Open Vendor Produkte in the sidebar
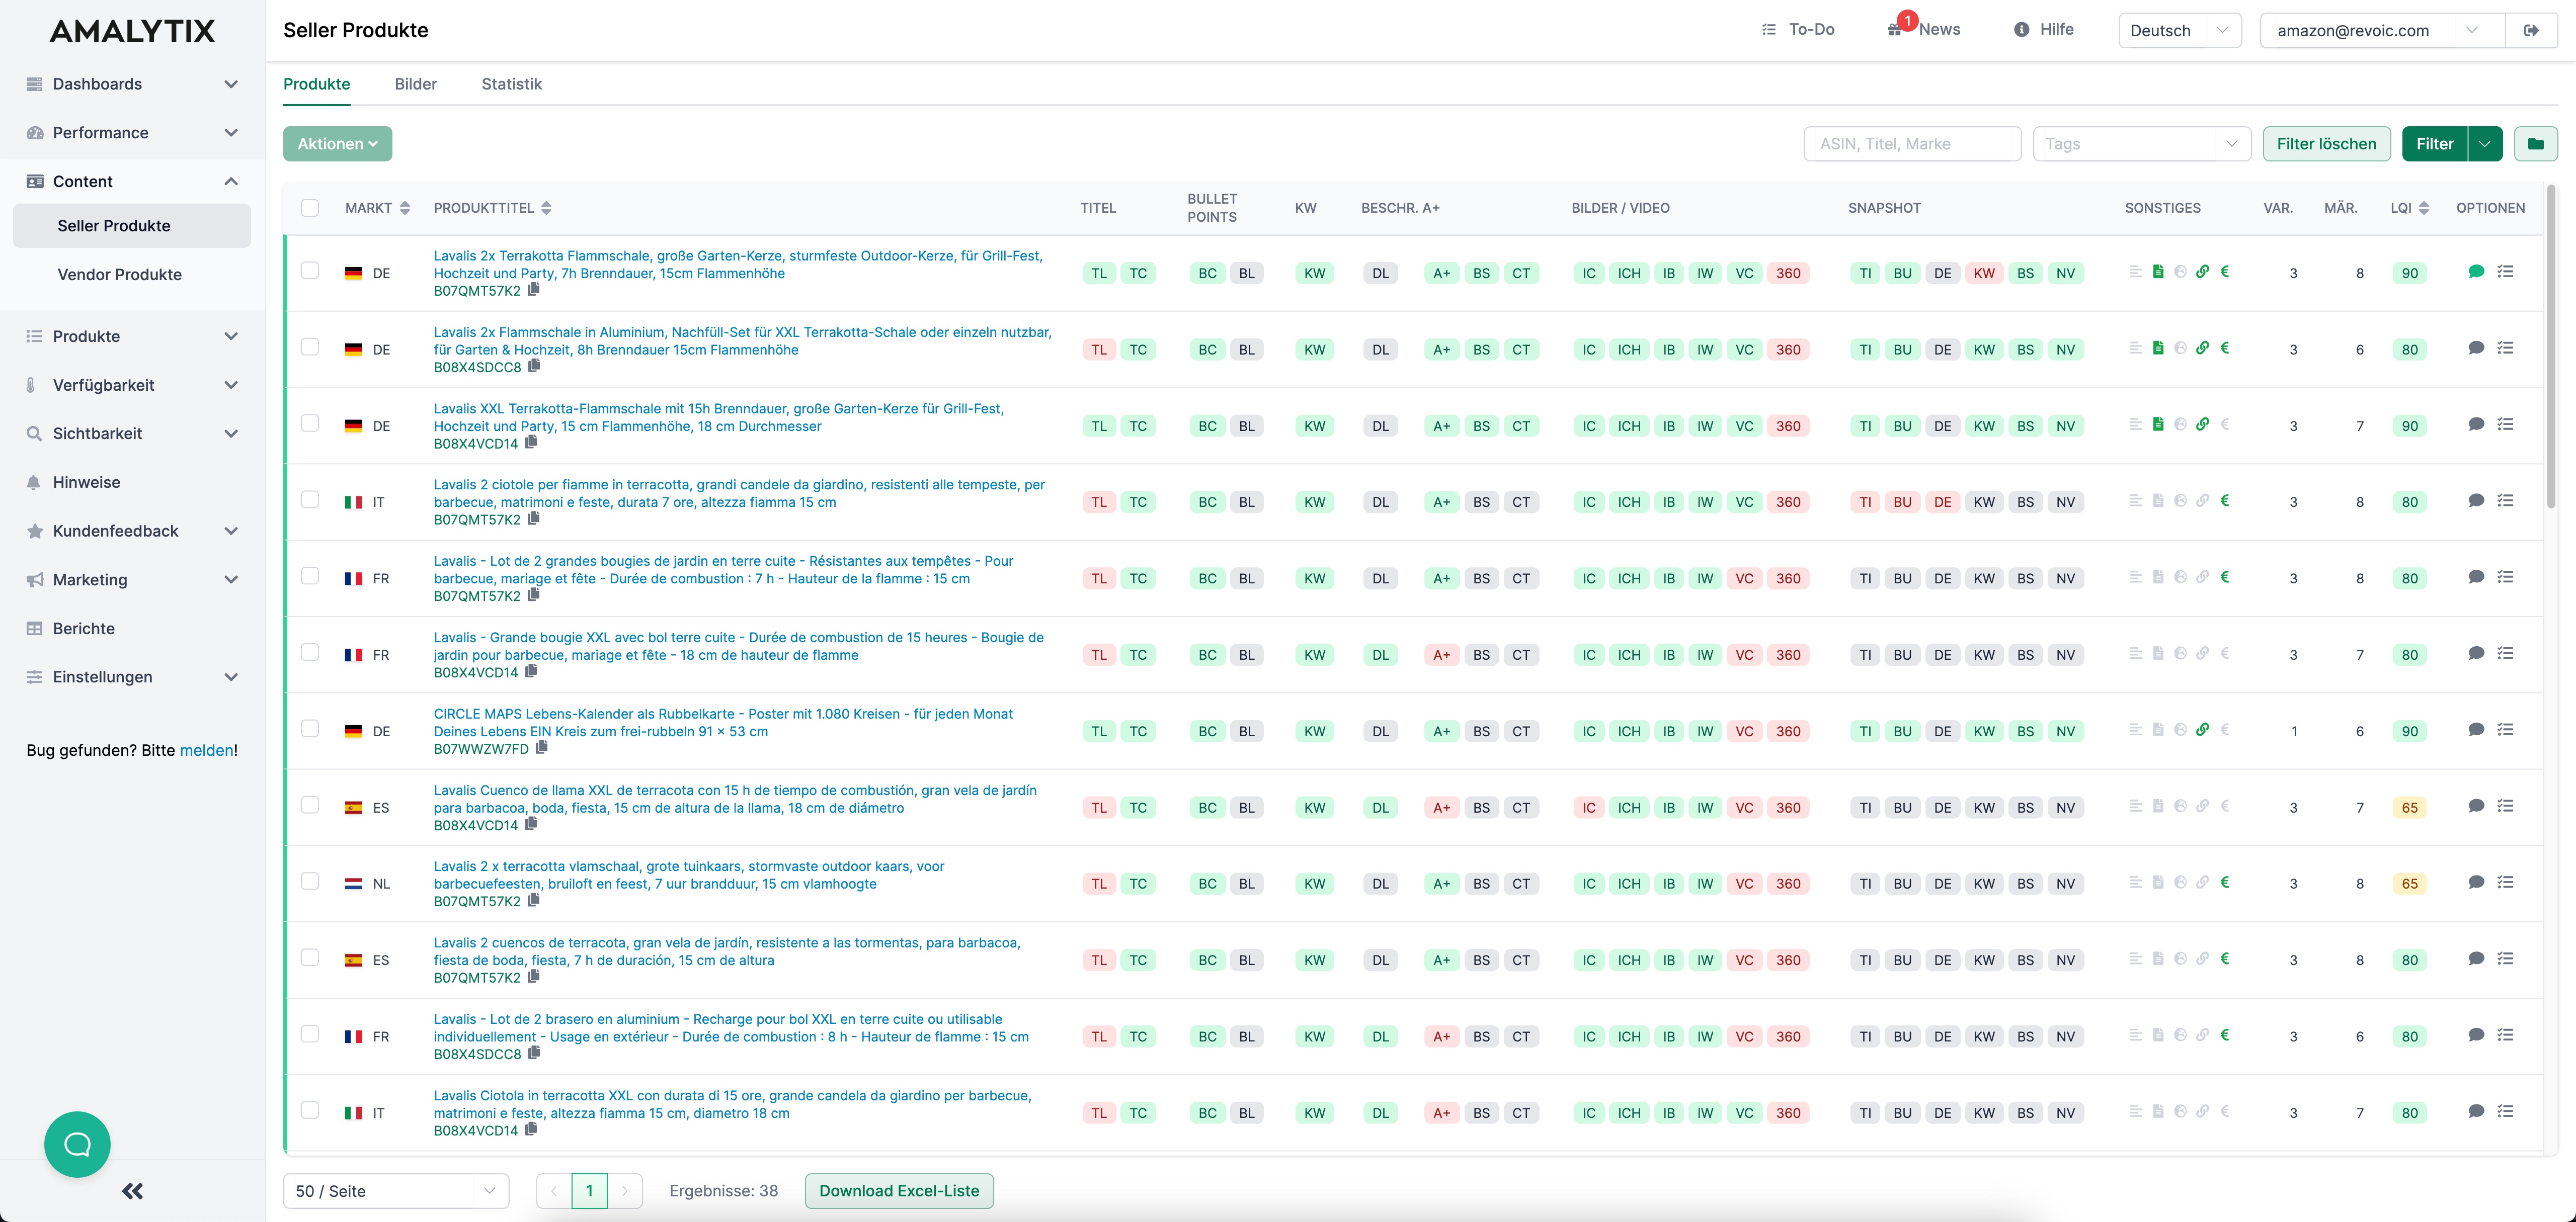This screenshot has width=2576, height=1222. (x=119, y=275)
